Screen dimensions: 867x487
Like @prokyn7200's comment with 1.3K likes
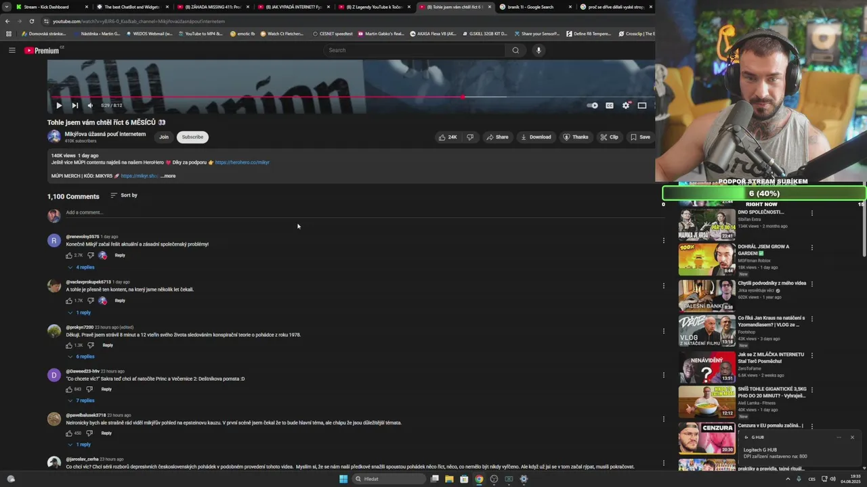[x=69, y=346]
